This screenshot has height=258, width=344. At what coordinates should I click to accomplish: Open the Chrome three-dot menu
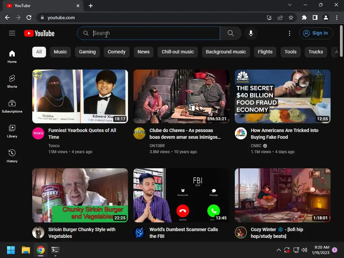[x=337, y=17]
